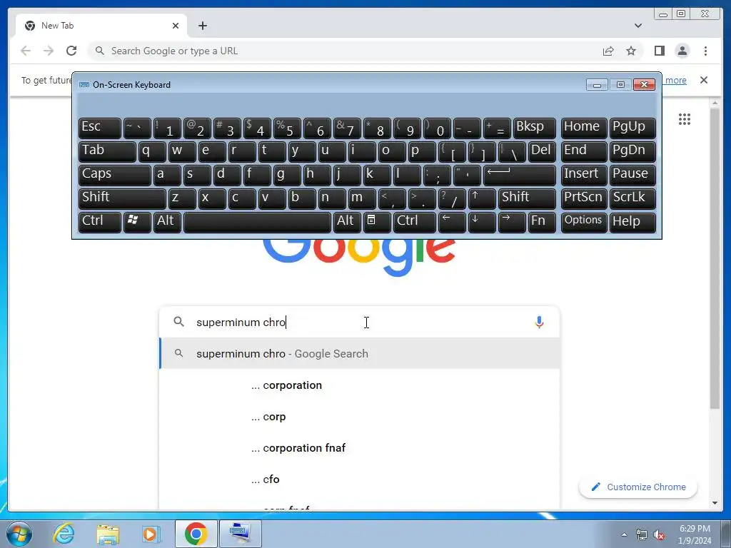
Task: Click the Home key on On-Screen Keyboard
Action: [584, 128]
